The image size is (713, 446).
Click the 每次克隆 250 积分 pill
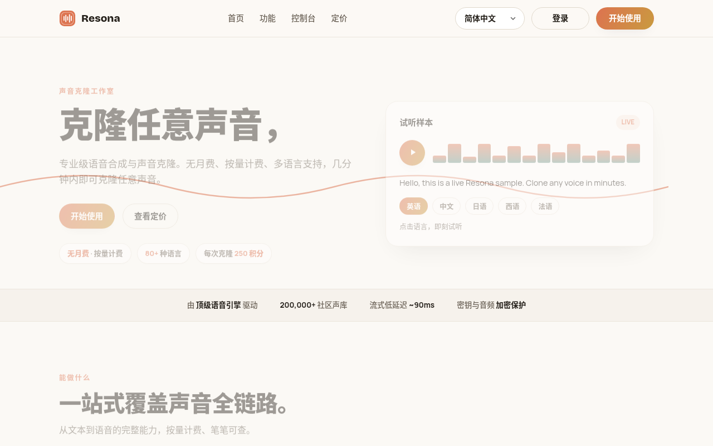(x=233, y=254)
